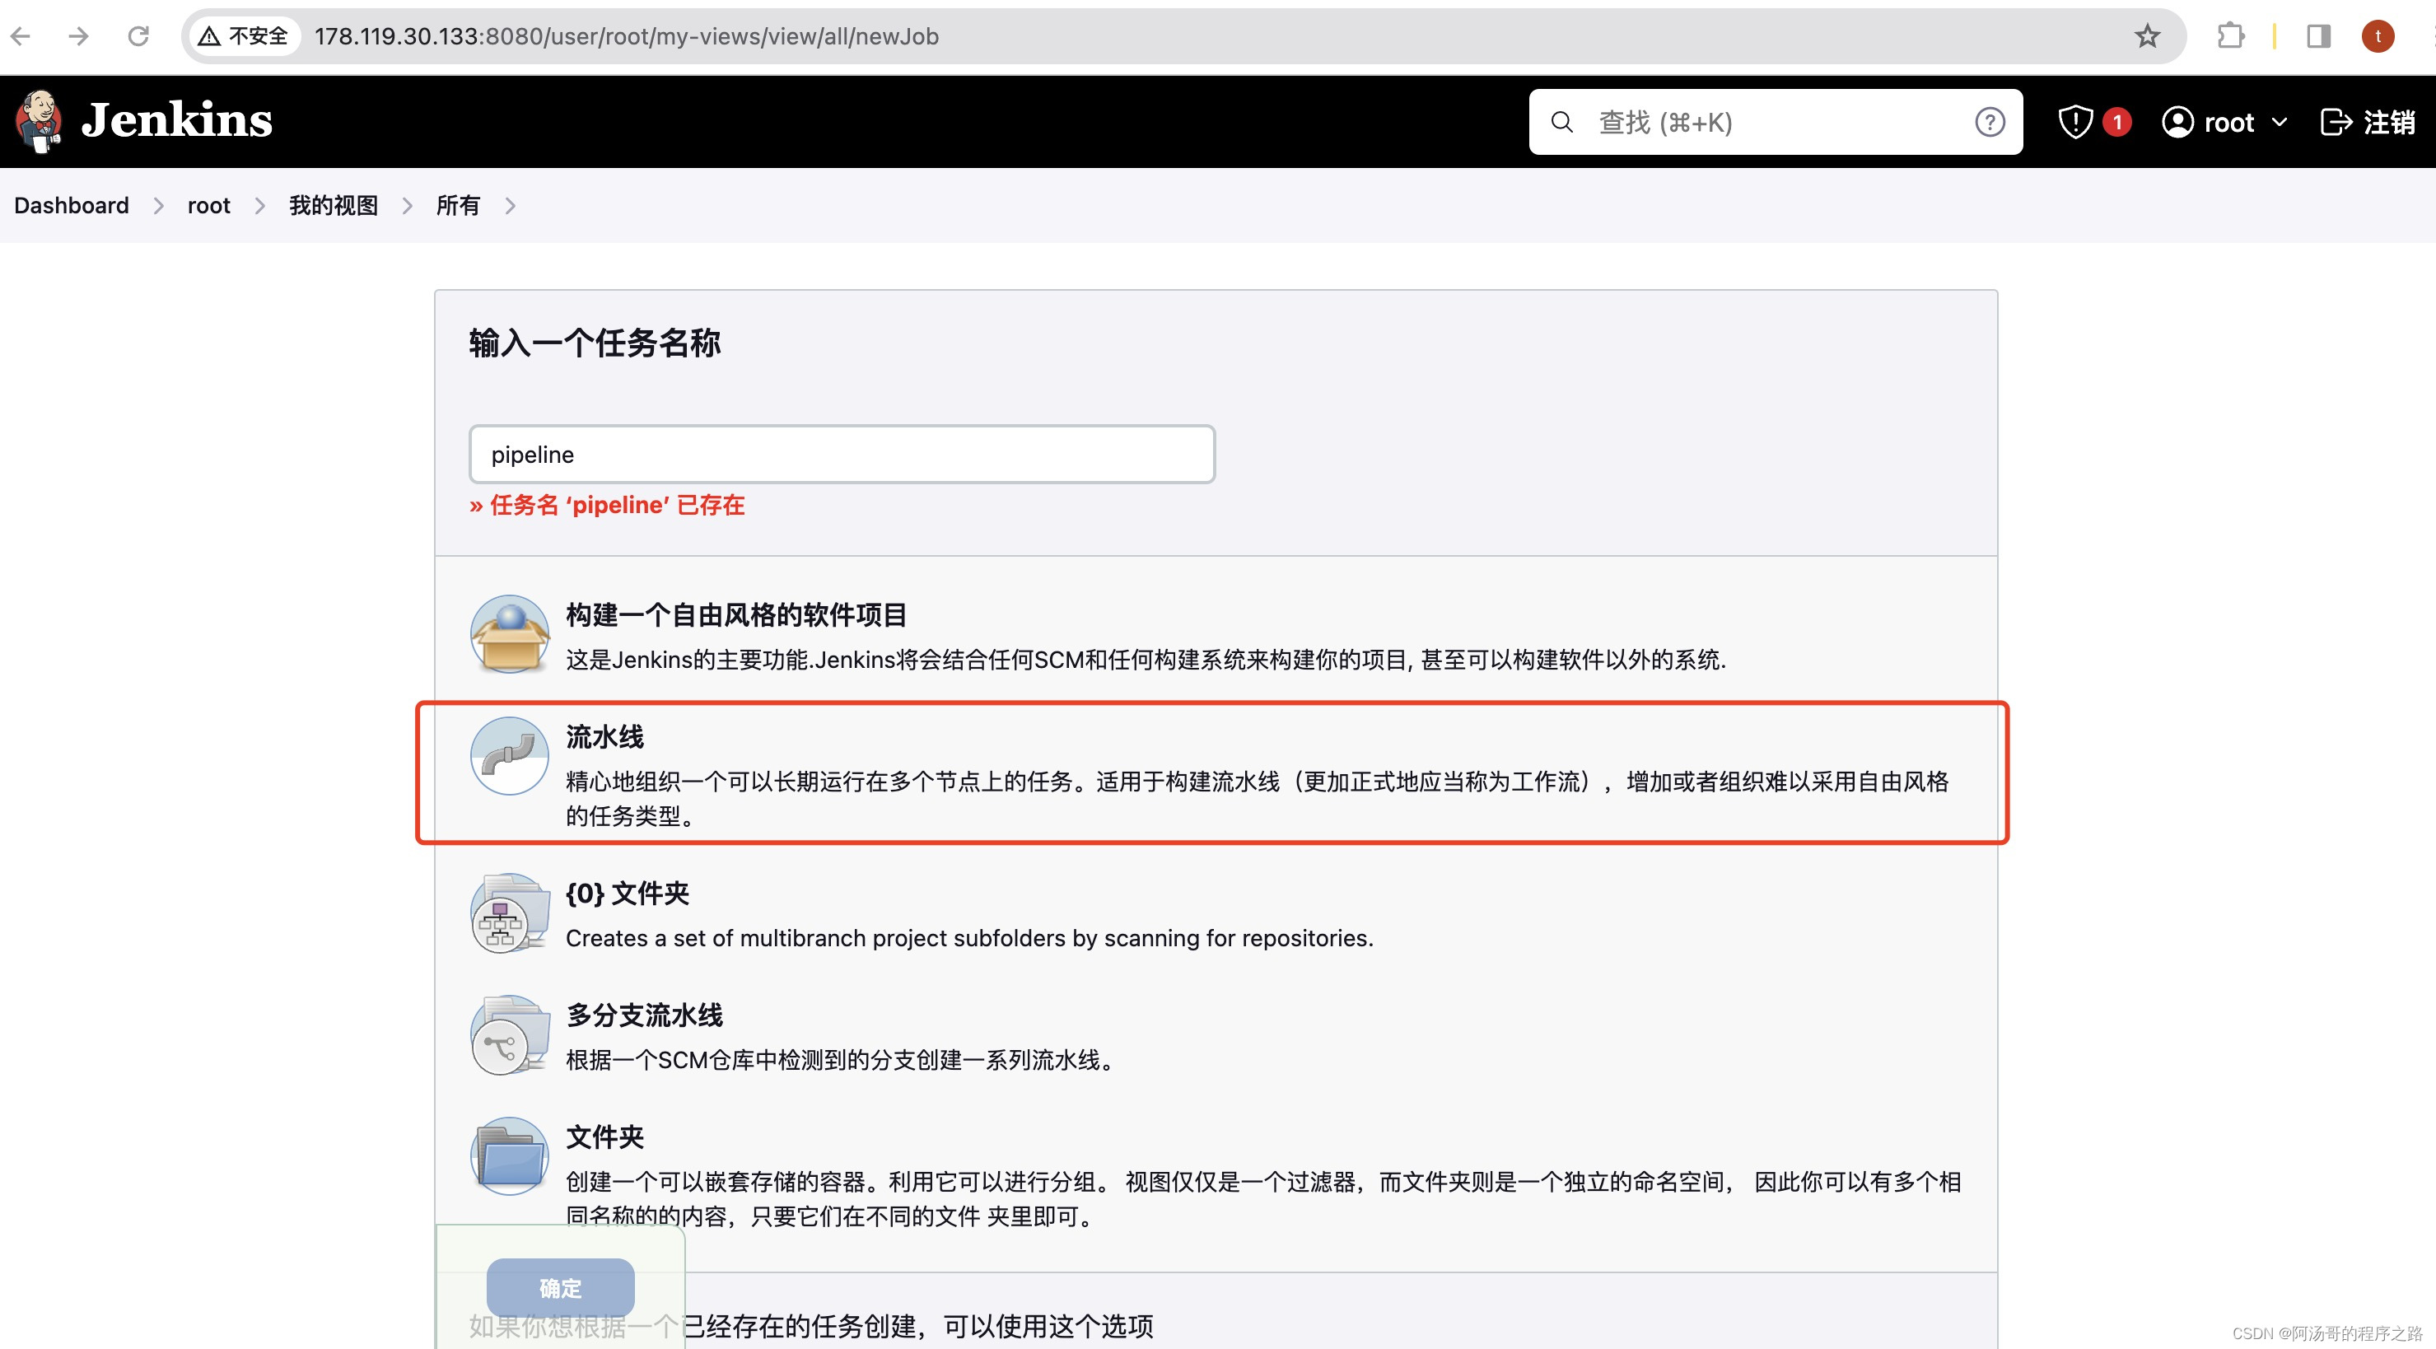Click the search magnifier icon in Jenkins header
The image size is (2436, 1349).
[1562, 122]
